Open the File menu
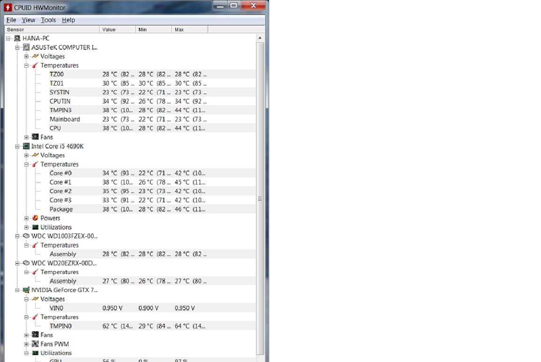 (x=11, y=20)
